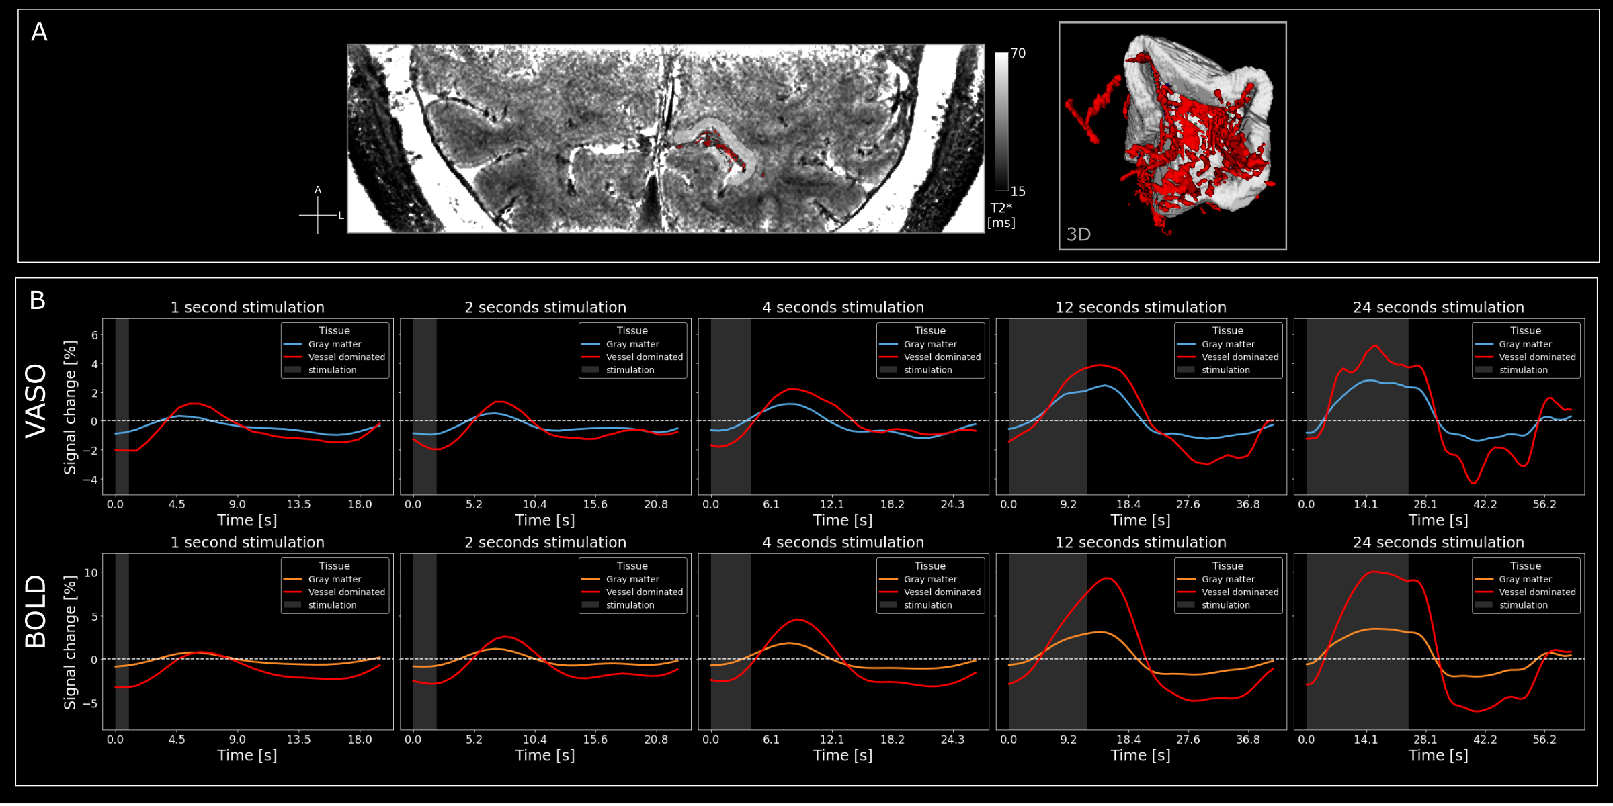The width and height of the screenshot is (1613, 806).
Task: Select the vertical "BOLD" row label
Action: tap(36, 611)
